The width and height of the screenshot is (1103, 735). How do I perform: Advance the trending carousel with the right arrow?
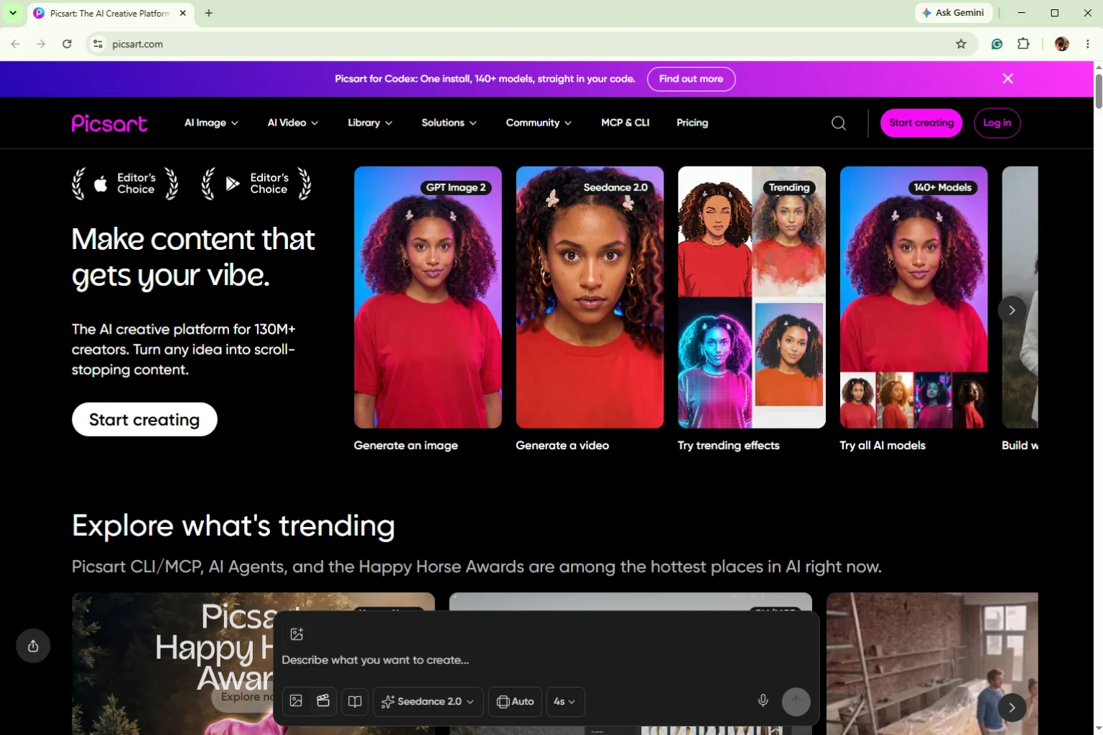pos(1012,708)
